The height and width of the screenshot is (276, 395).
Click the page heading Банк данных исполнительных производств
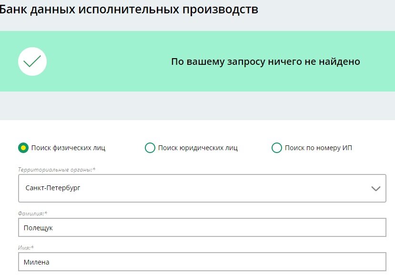point(130,9)
